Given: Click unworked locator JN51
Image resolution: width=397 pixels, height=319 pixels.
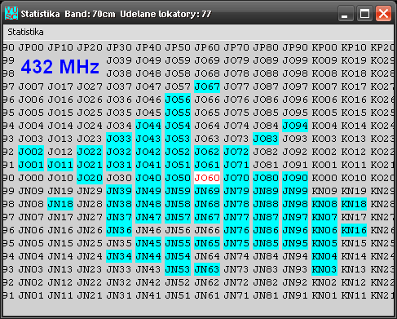Looking at the screenshot, I should tap(178, 295).
